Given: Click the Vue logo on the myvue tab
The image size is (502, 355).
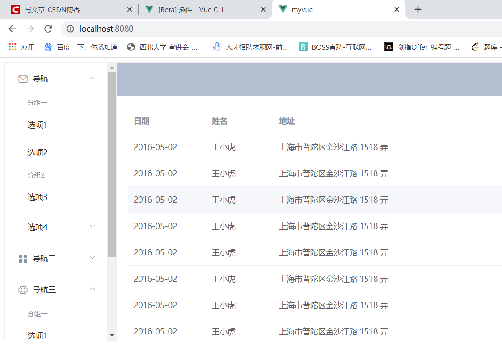Looking at the screenshot, I should click(x=283, y=9).
